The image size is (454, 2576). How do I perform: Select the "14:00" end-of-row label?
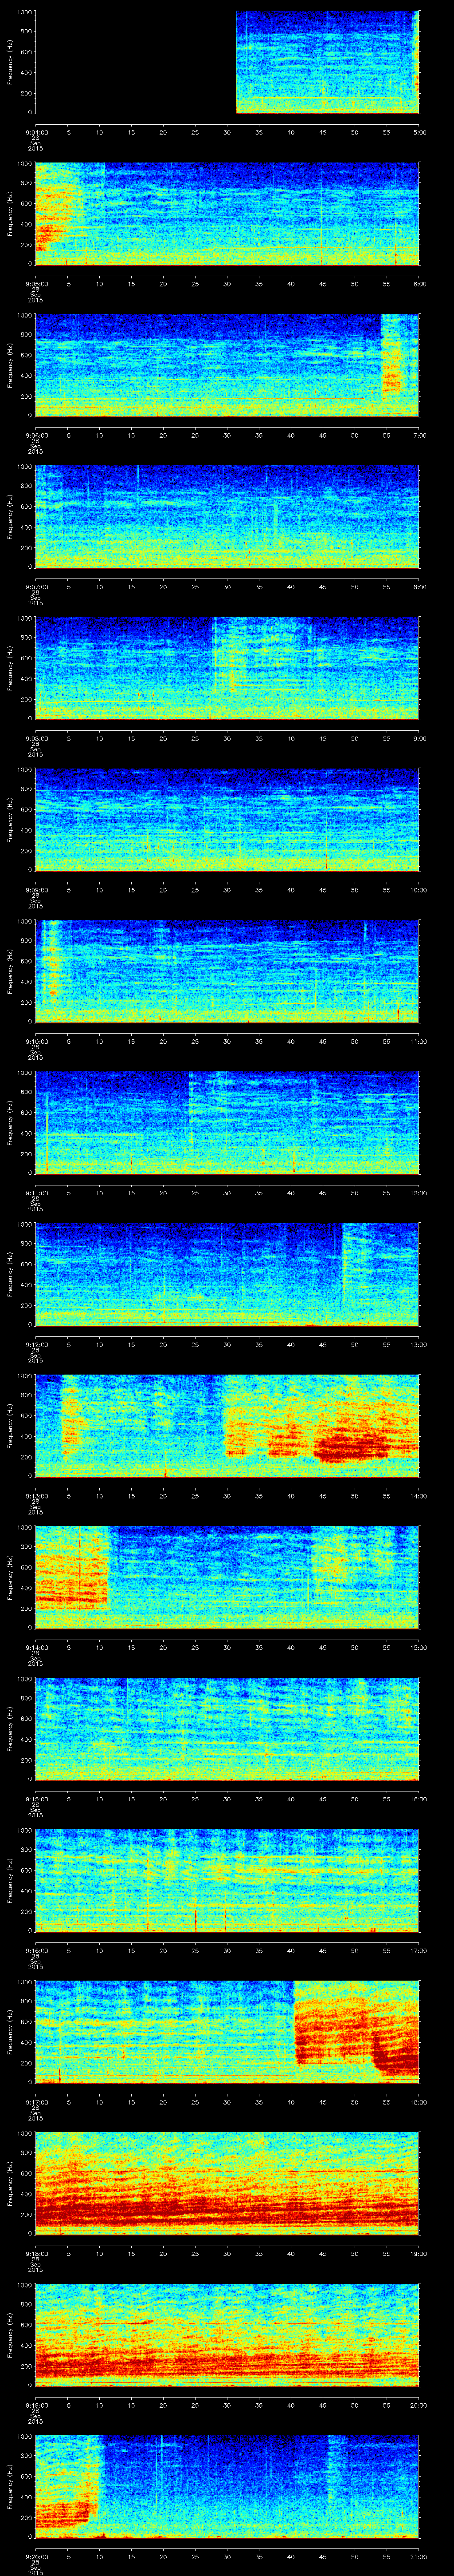pos(418,1496)
